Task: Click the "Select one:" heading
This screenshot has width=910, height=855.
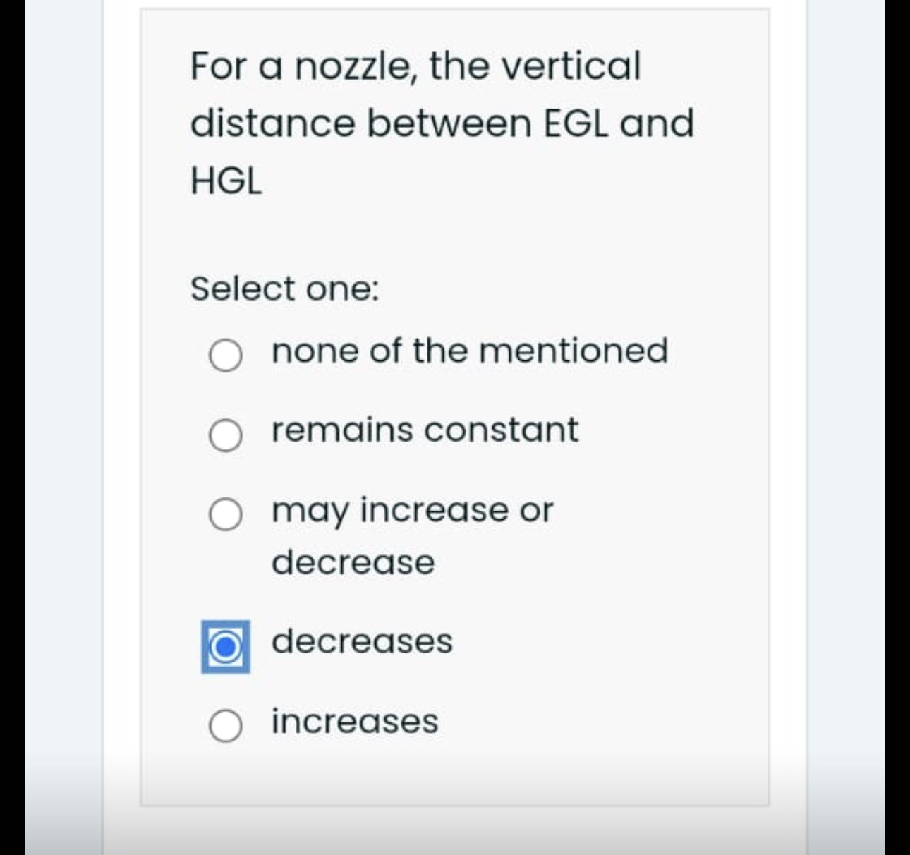Action: 285,289
